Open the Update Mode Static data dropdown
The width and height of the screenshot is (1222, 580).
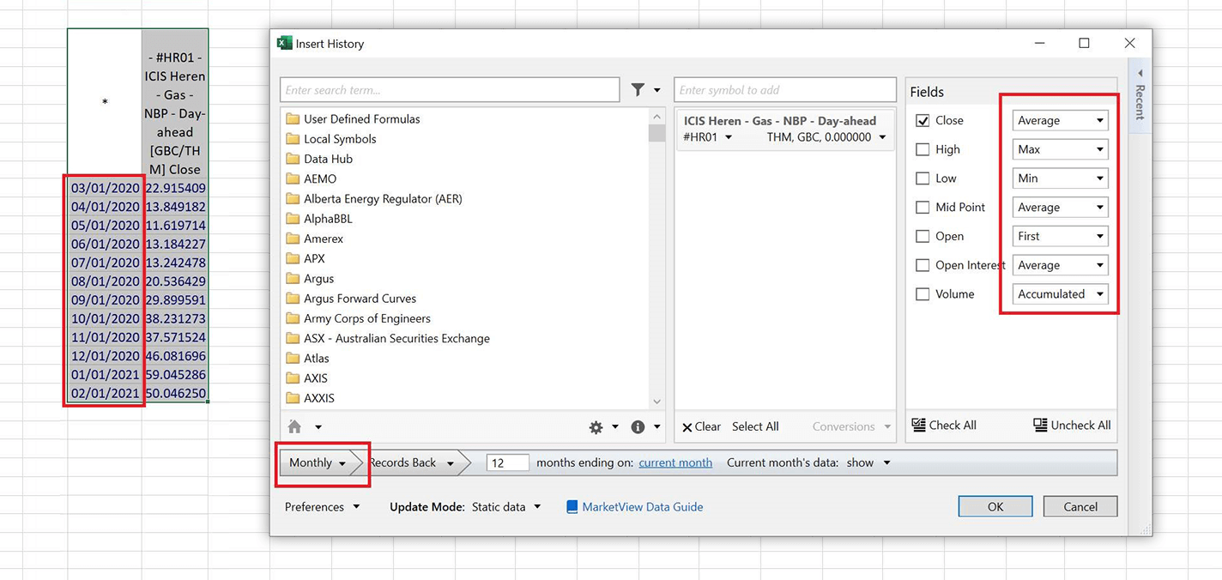506,507
